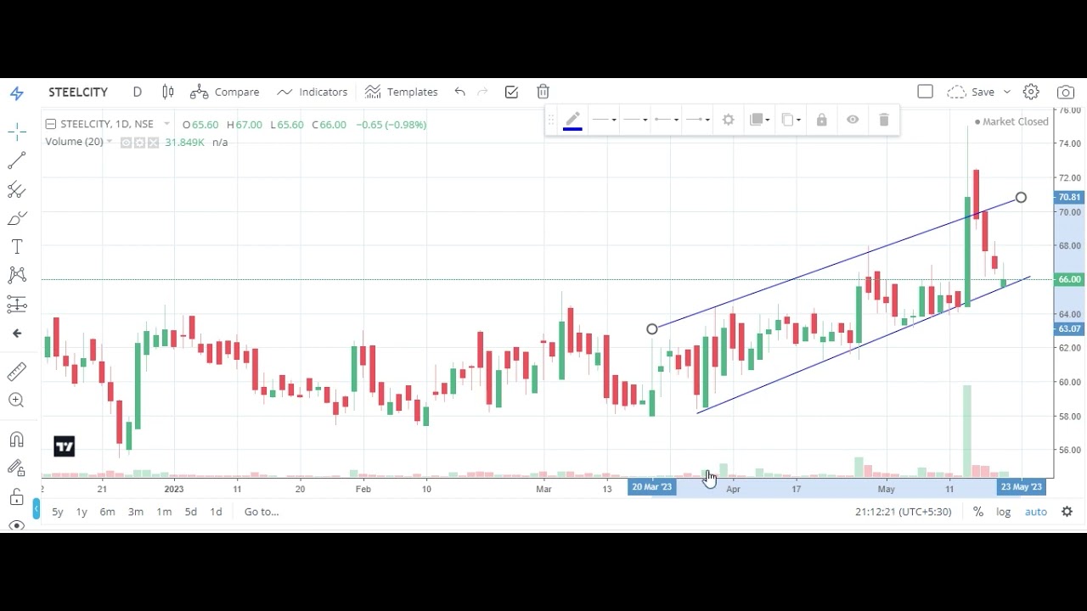Image resolution: width=1087 pixels, height=611 pixels.
Task: Take a chart snapshot with camera
Action: point(1065,92)
